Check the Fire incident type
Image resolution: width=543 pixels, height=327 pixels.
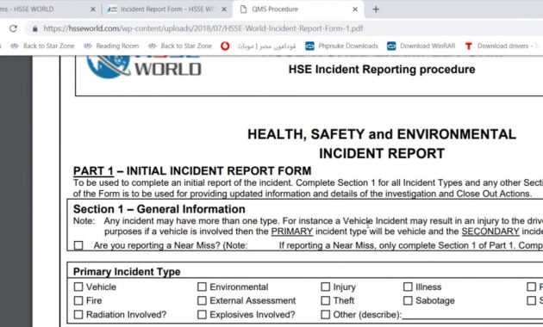[78, 300]
